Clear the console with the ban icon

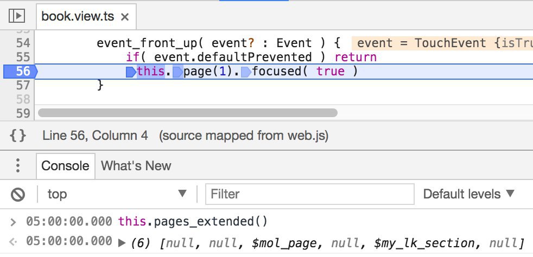pos(18,195)
